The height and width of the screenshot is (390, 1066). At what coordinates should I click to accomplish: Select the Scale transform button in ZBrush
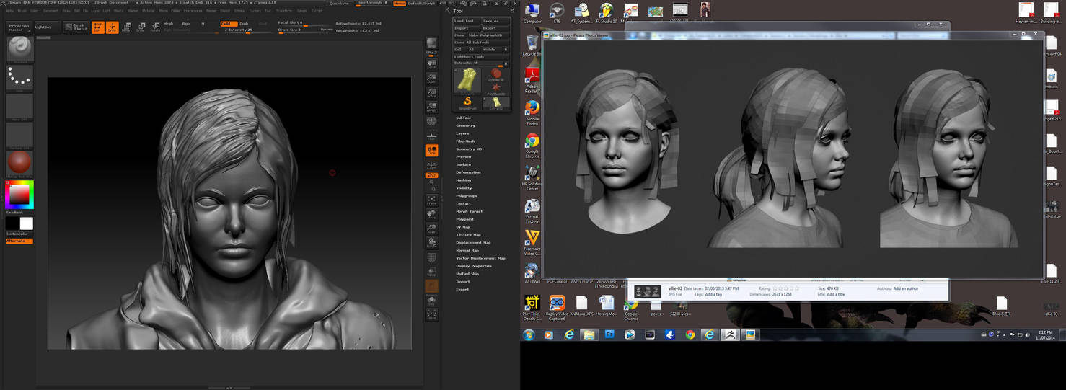click(141, 27)
